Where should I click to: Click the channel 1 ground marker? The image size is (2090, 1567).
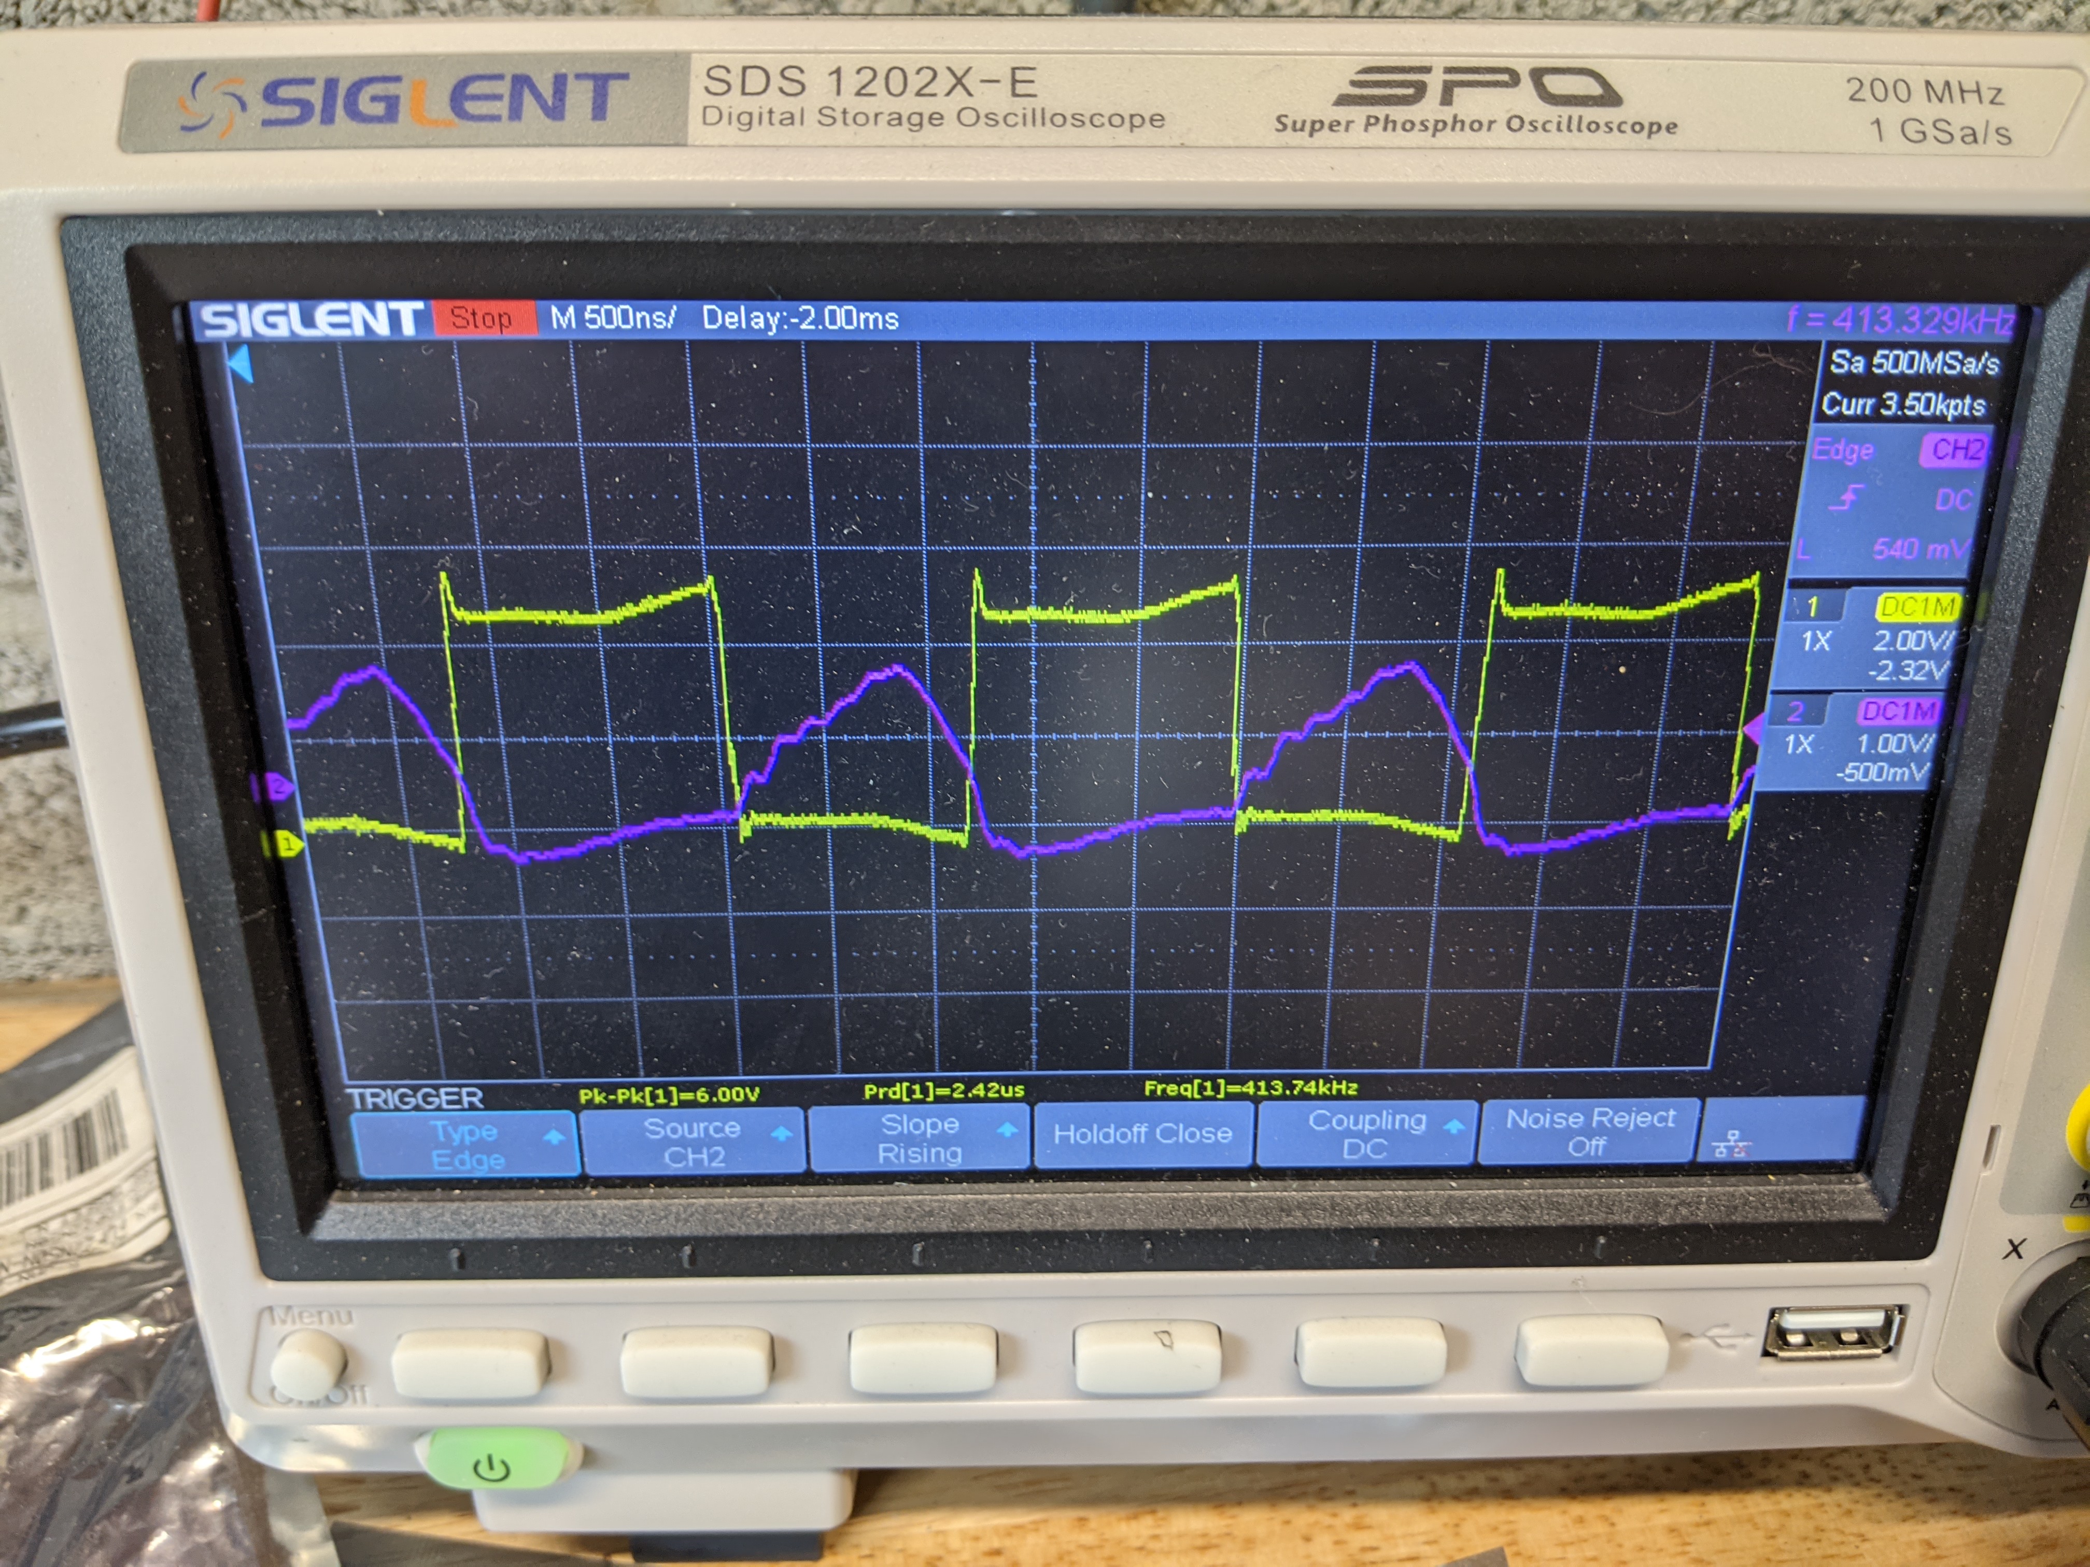tap(287, 845)
